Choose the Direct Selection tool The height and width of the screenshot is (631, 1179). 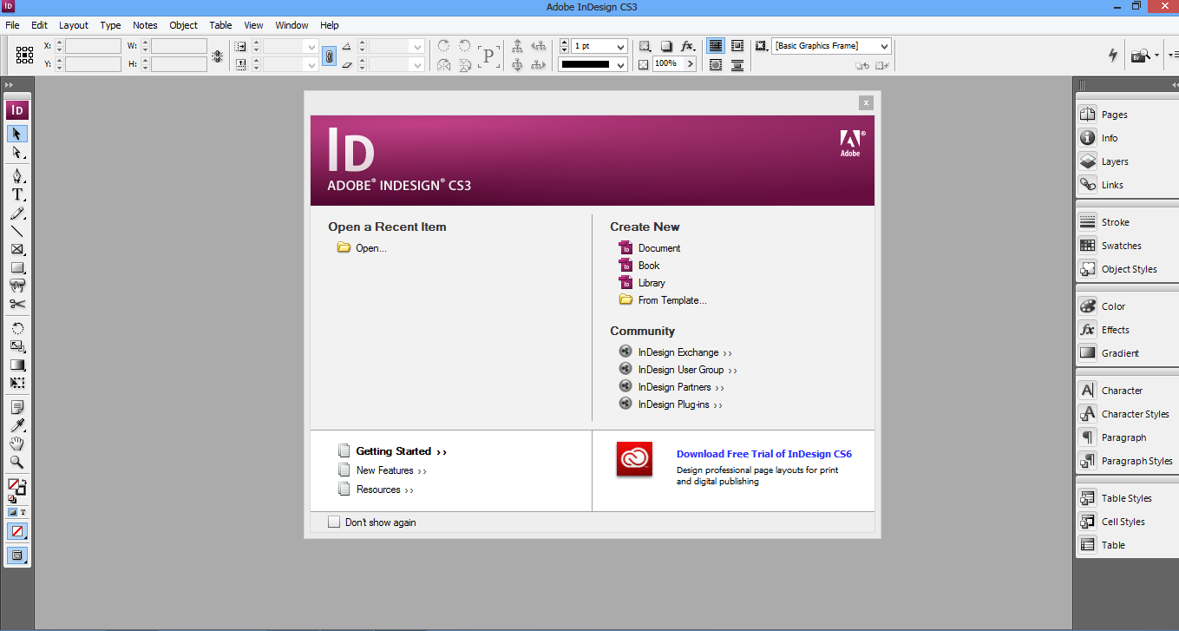(x=17, y=153)
